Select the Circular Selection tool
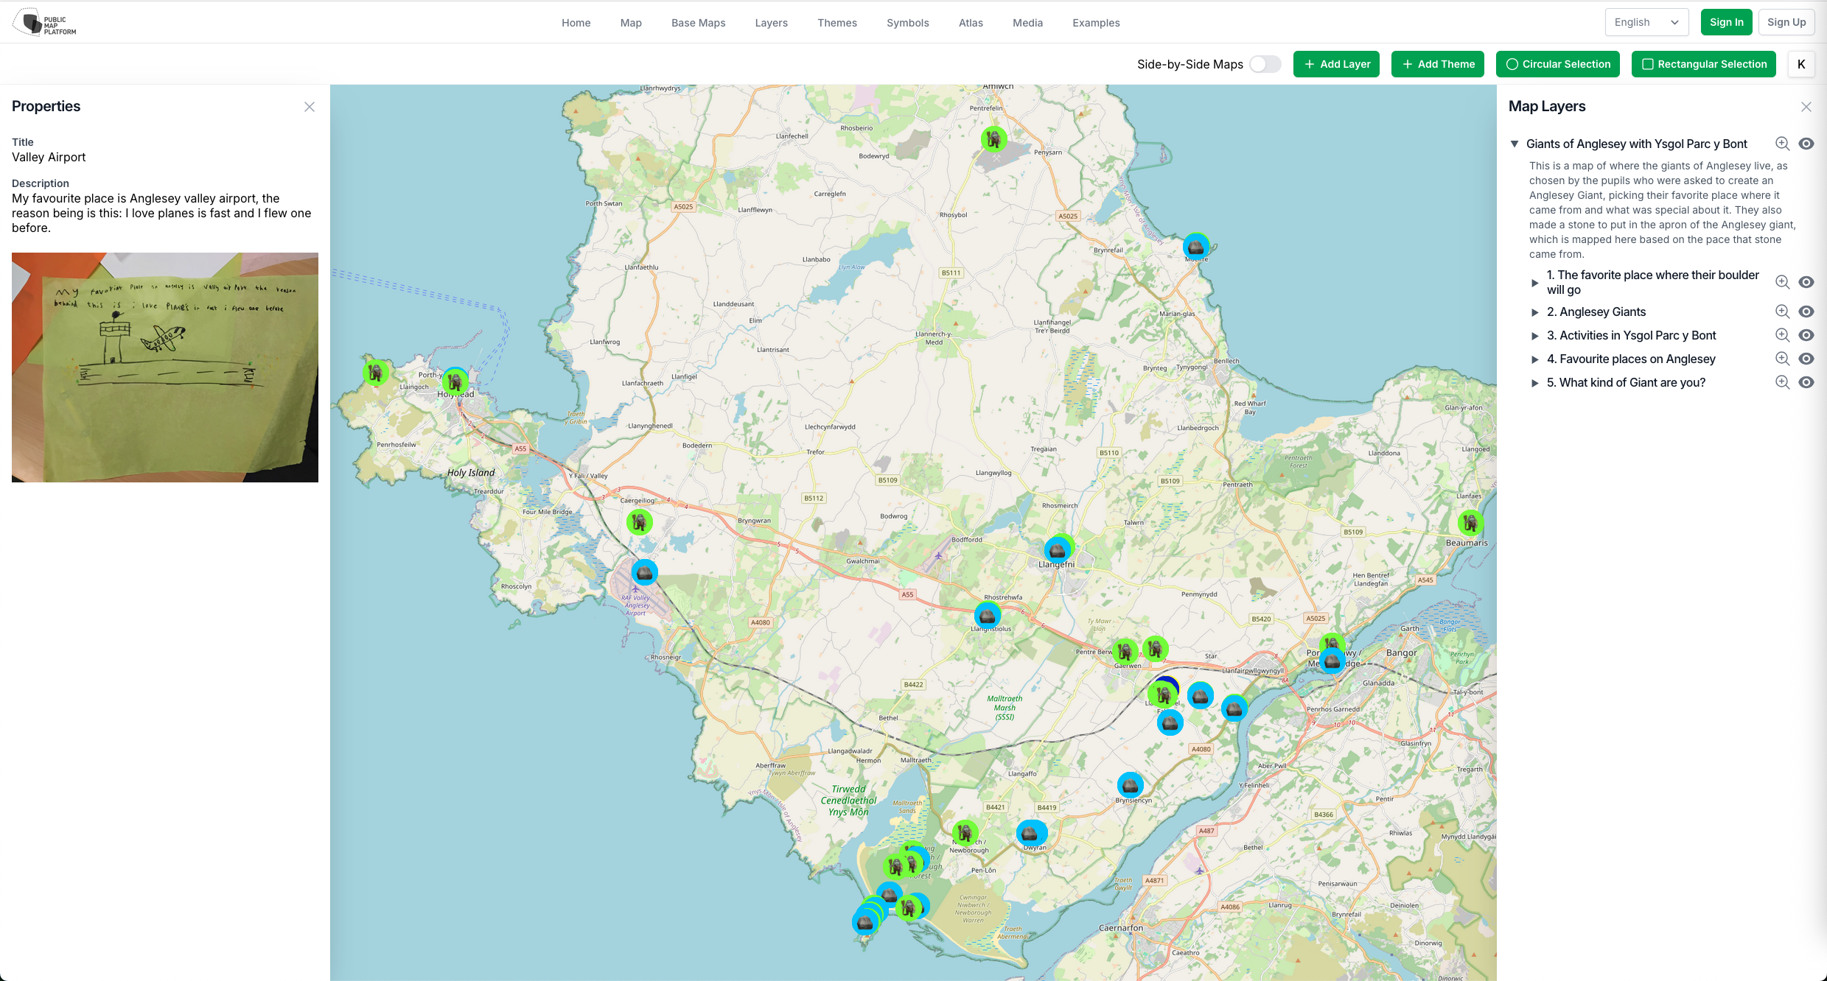Image resolution: width=1827 pixels, height=981 pixels. point(1557,64)
